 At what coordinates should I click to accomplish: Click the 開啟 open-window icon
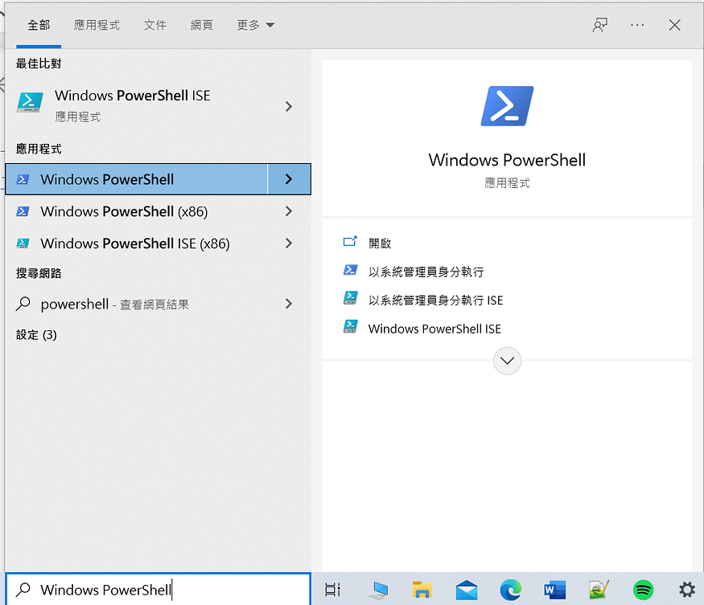point(350,242)
